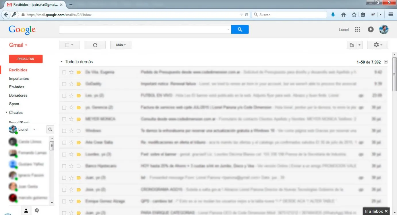The width and height of the screenshot is (397, 215).
Task: Click the Es input tools button
Action: [352, 45]
